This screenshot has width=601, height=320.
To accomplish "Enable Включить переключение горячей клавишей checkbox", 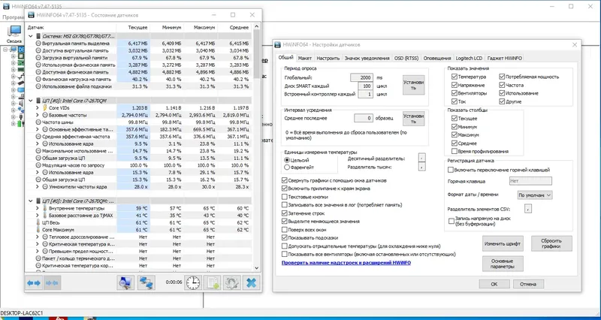I will click(451, 170).
